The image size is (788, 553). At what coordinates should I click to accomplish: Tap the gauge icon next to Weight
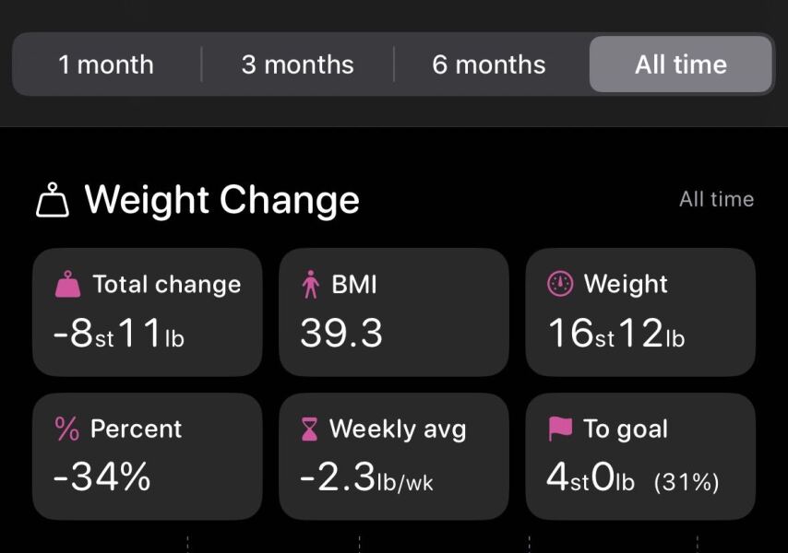pyautogui.click(x=560, y=285)
